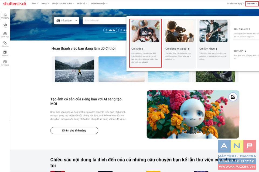Image resolution: width=259 pixels, height=172 pixels.
Task: Click the Khám phá tính năng button
Action: tap(74, 131)
